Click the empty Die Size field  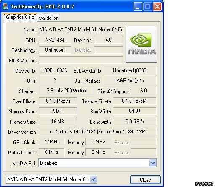108,50
